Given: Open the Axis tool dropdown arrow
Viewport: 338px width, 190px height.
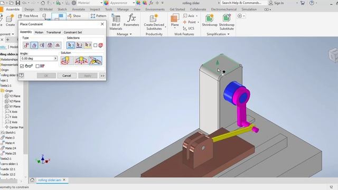Looking at the screenshot, I should [196, 16].
